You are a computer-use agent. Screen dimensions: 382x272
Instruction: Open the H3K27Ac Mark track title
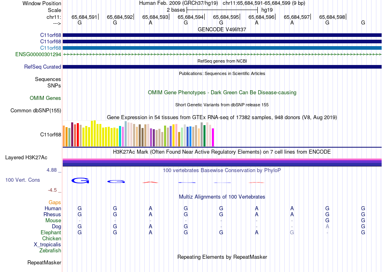tap(222, 152)
